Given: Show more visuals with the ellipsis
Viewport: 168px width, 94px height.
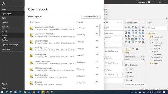Looking at the screenshot, I should point(126,45).
